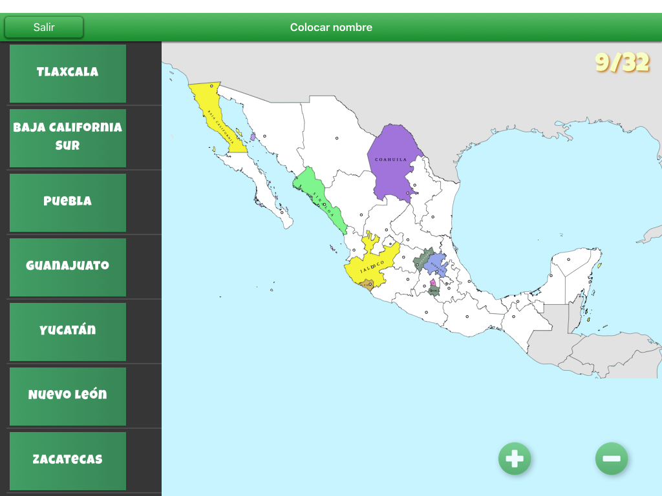Viewport: 662px width, 496px height.
Task: Click the Colocar nombre title
Action: (x=331, y=27)
